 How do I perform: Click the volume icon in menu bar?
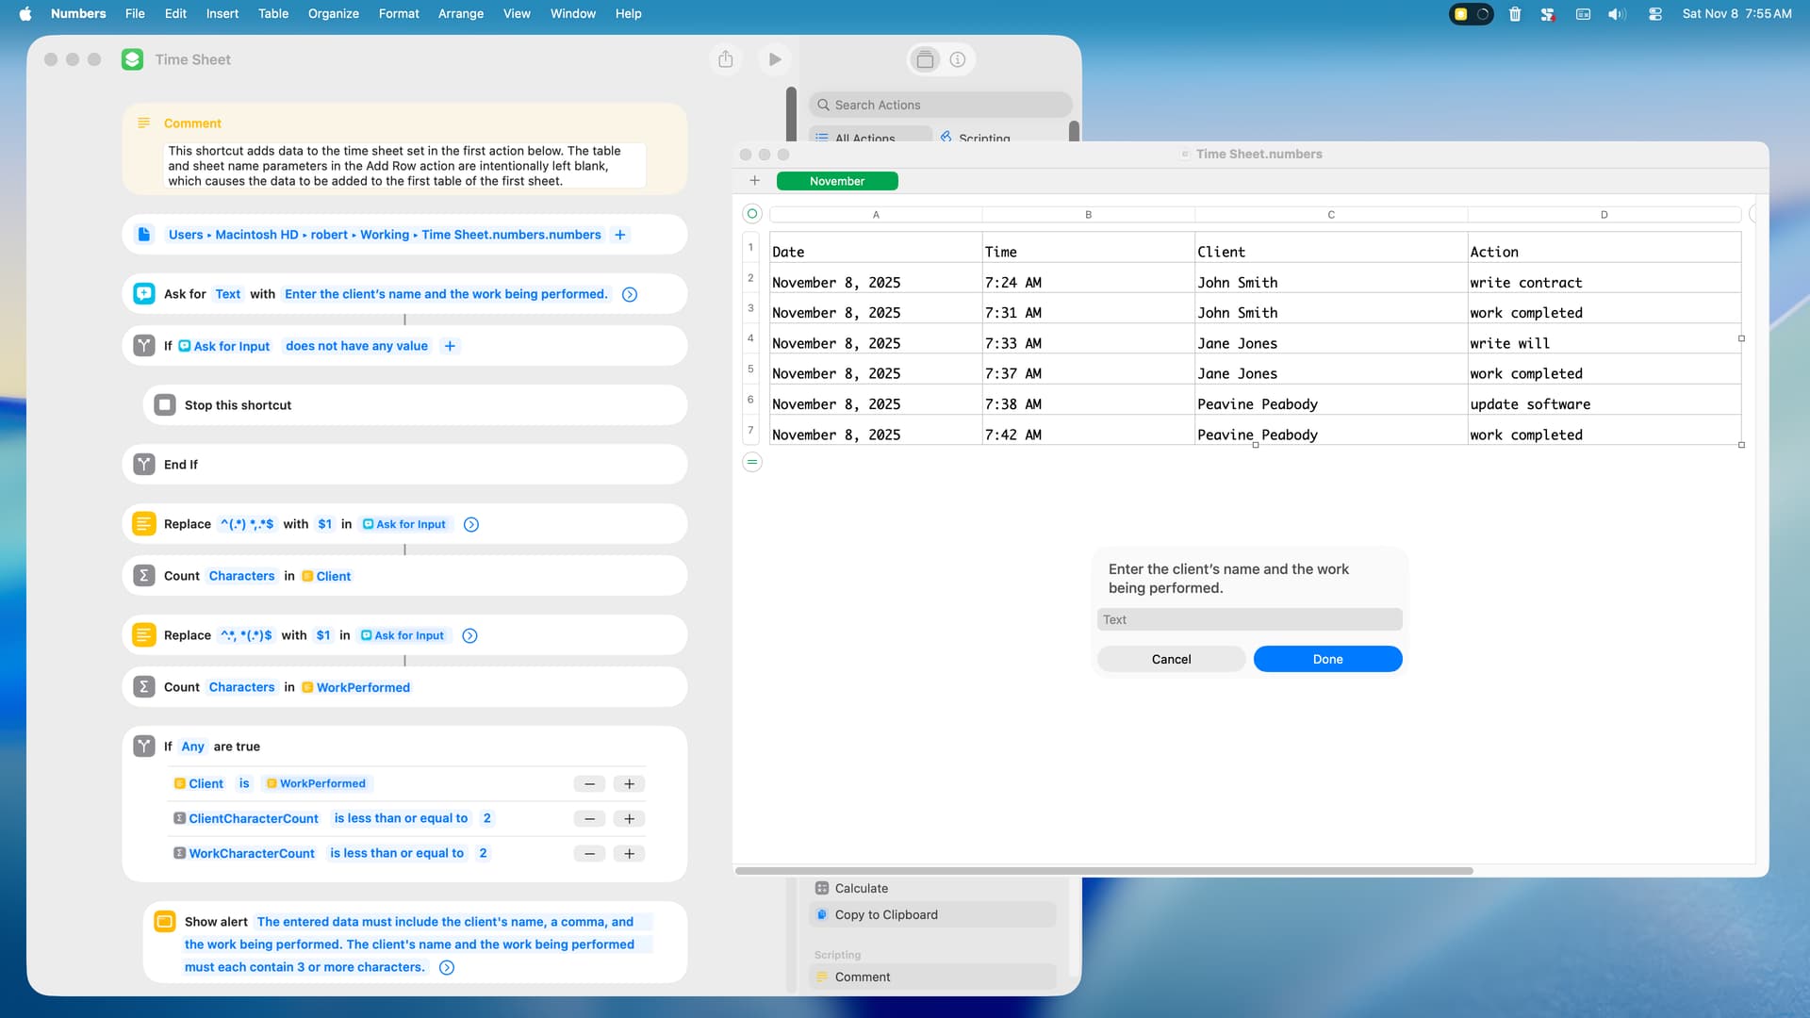click(1617, 14)
